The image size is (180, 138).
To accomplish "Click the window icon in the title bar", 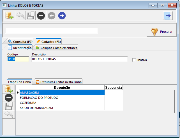I will (4, 5).
